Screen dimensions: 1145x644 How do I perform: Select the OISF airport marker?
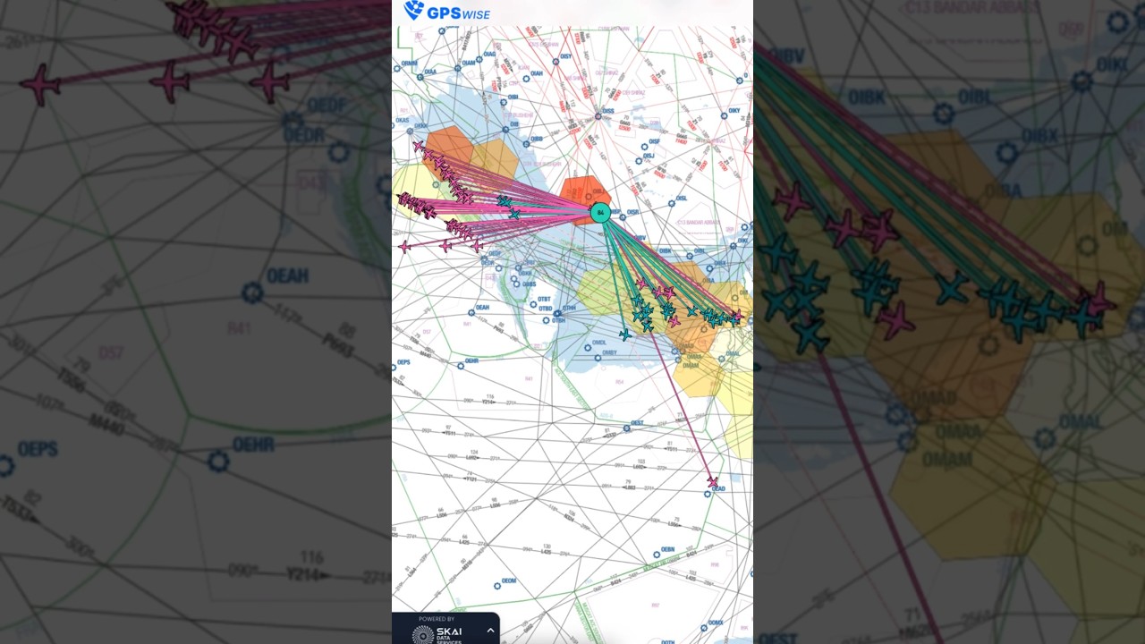[644, 147]
